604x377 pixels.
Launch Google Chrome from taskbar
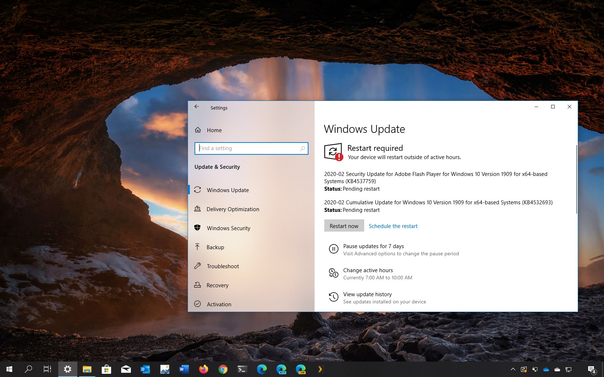tap(223, 369)
